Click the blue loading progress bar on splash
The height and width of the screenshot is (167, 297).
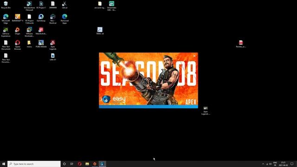pos(148,107)
